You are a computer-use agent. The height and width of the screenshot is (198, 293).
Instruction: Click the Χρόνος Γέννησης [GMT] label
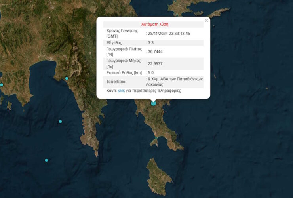[123, 33]
